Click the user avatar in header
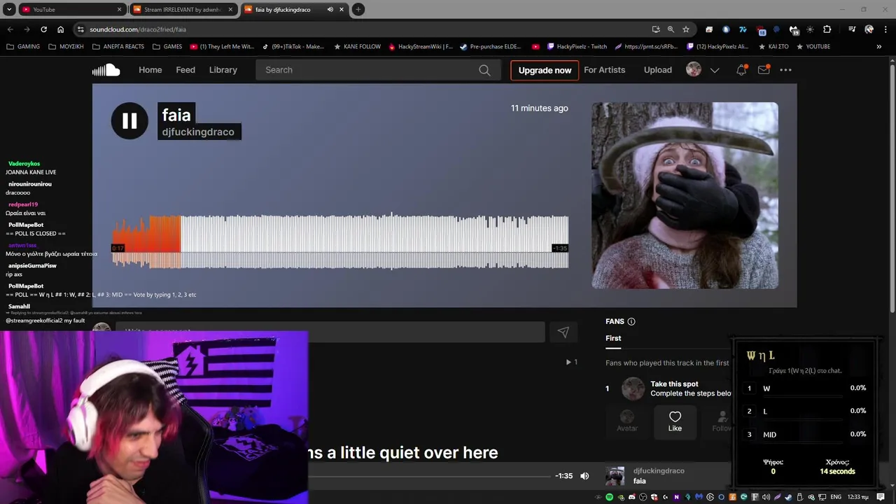This screenshot has width=896, height=504. (x=694, y=70)
